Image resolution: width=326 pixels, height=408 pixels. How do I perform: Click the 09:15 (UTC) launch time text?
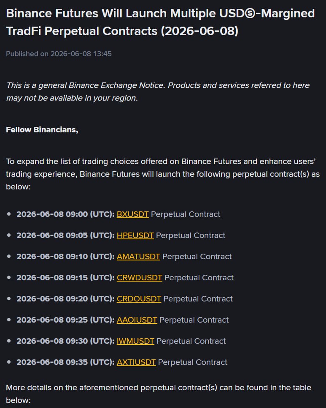(x=66, y=278)
